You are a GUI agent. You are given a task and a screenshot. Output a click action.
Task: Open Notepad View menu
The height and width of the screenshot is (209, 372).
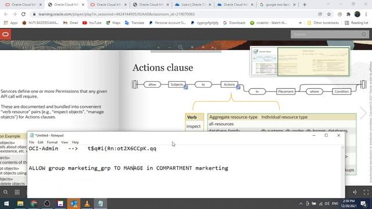65,142
